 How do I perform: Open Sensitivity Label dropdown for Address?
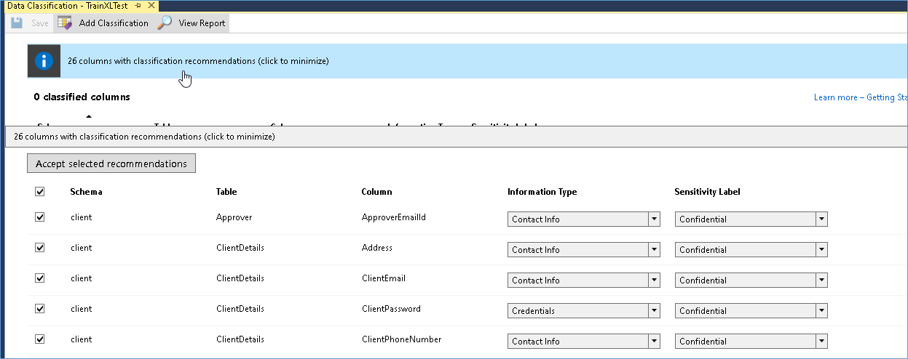(x=751, y=250)
